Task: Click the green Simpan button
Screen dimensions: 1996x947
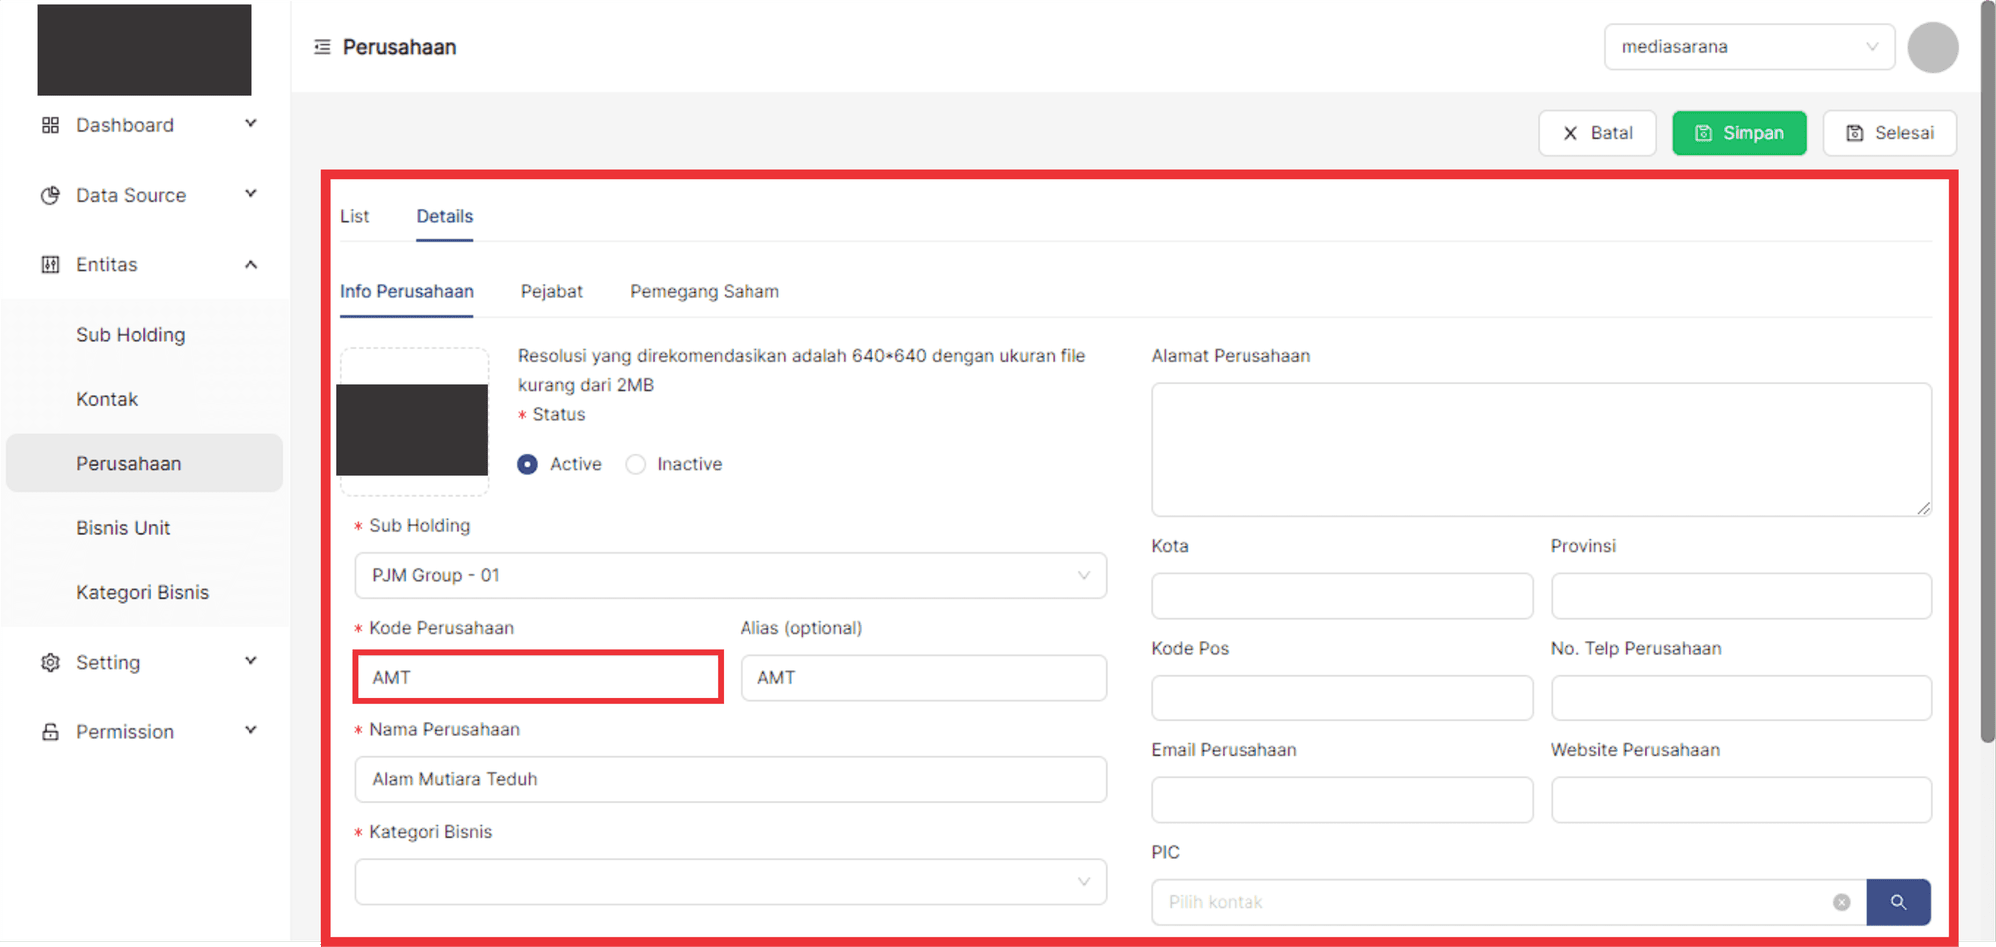Action: click(1739, 133)
